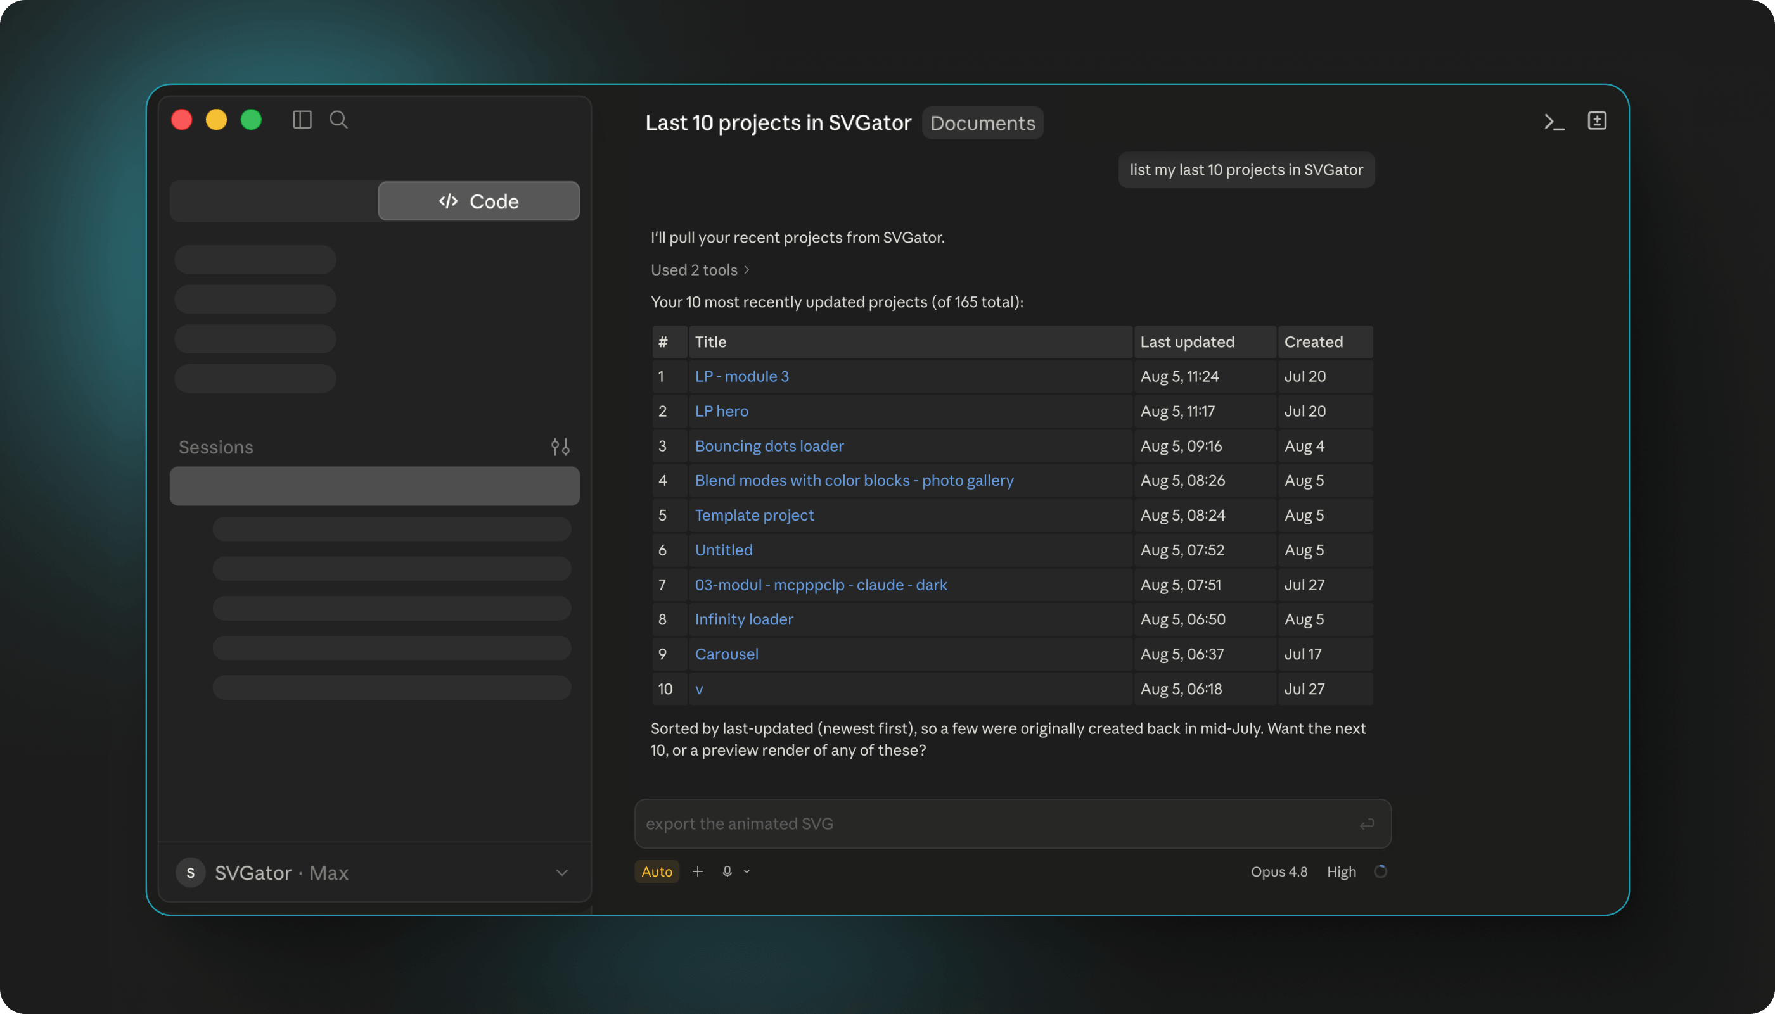Click the send return-arrow icon
Screen dimensions: 1775x1014
1367,824
